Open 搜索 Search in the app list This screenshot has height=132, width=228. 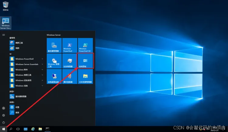(26, 112)
